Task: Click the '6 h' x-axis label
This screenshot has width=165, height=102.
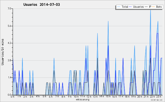Action: 51,97
